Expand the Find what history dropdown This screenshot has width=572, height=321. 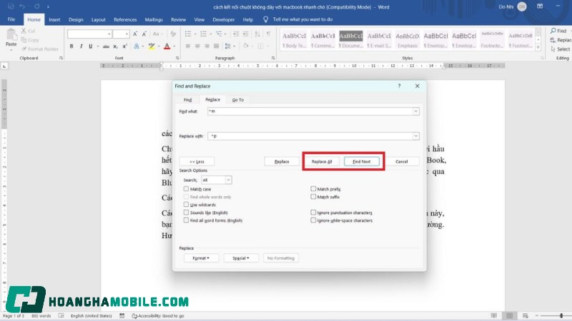(415, 112)
